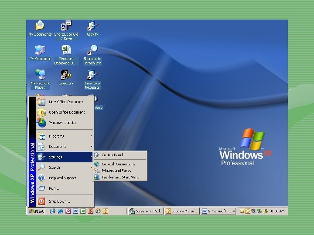Select the Activity shortcut on the desktop

92,28
